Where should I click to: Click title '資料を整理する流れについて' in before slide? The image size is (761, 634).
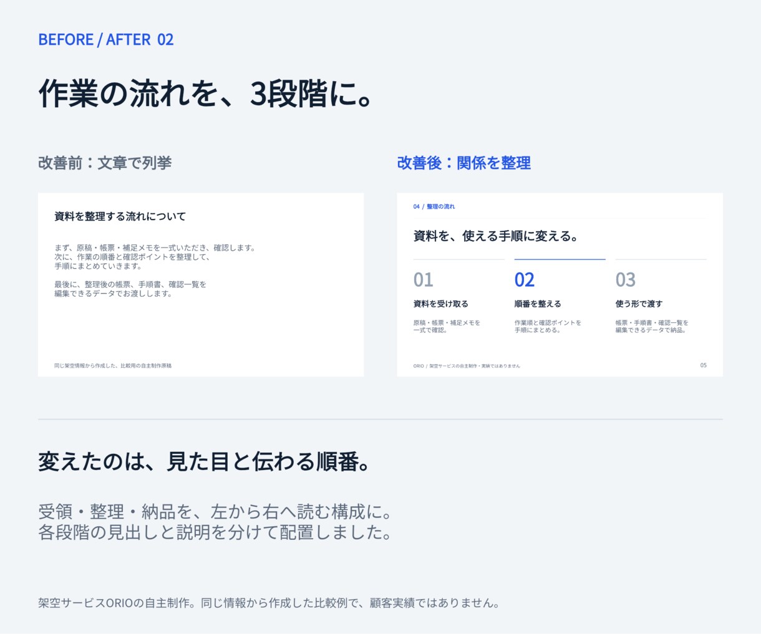(120, 216)
